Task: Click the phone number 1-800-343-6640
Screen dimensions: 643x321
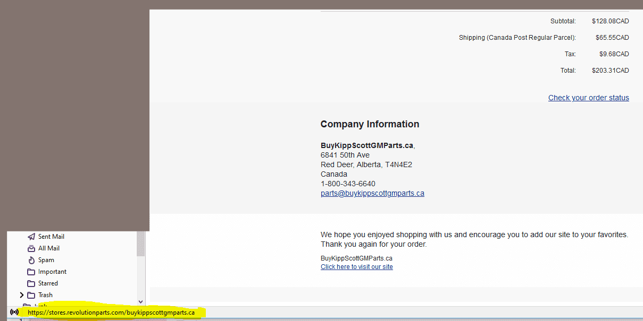Action: (348, 184)
